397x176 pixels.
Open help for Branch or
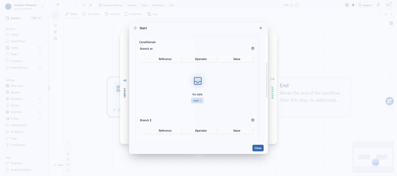point(252,48)
